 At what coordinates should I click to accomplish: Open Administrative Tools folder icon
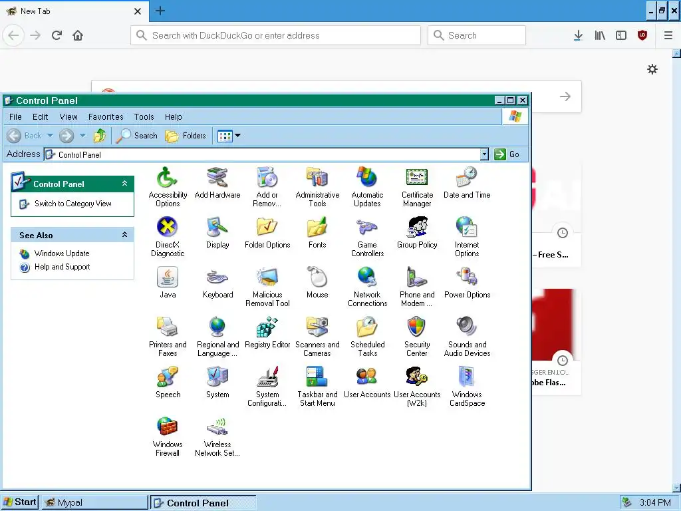click(317, 177)
